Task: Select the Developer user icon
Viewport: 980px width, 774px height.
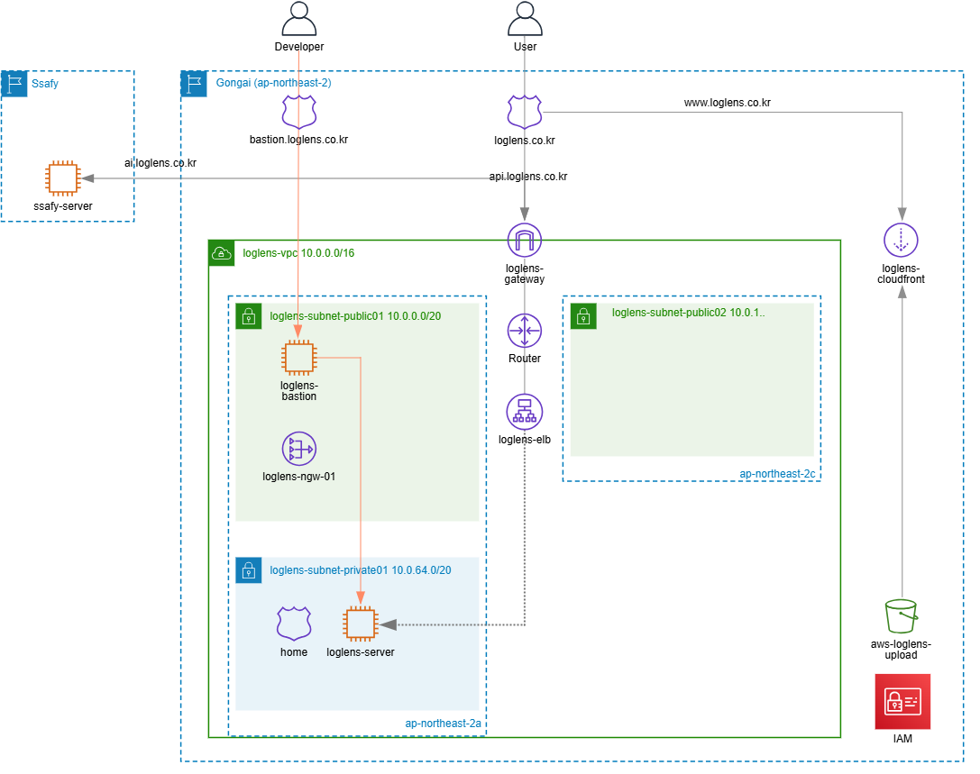Action: pyautogui.click(x=298, y=18)
